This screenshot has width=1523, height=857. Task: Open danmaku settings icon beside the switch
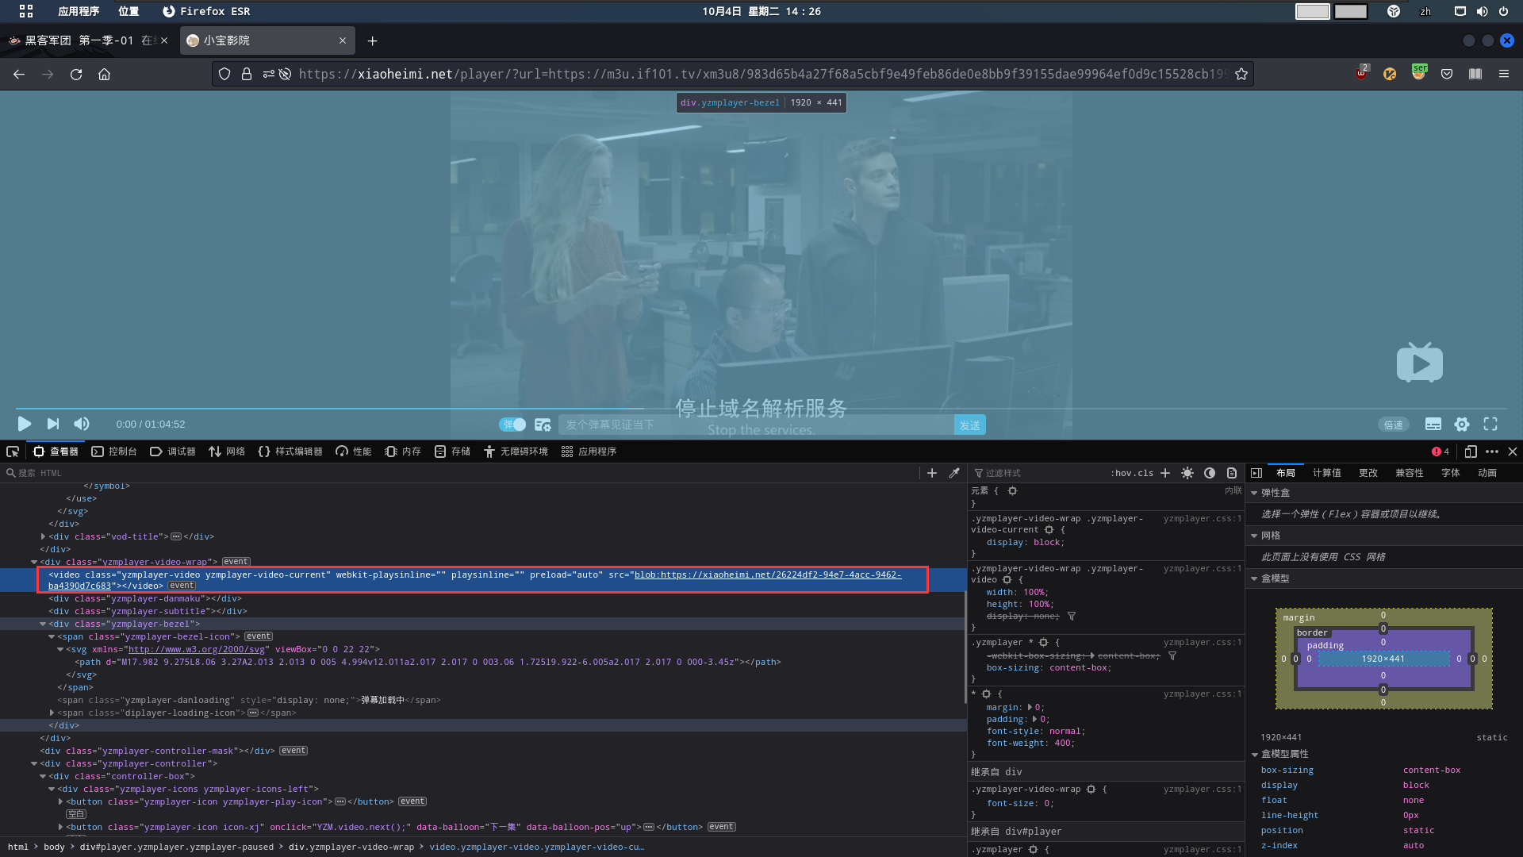tap(543, 425)
